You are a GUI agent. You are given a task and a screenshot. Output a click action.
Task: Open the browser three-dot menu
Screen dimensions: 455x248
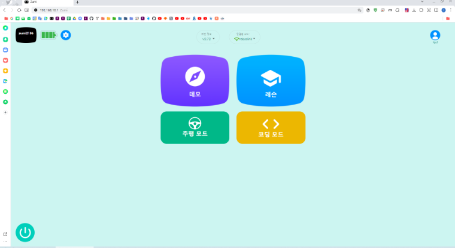[x=450, y=10]
